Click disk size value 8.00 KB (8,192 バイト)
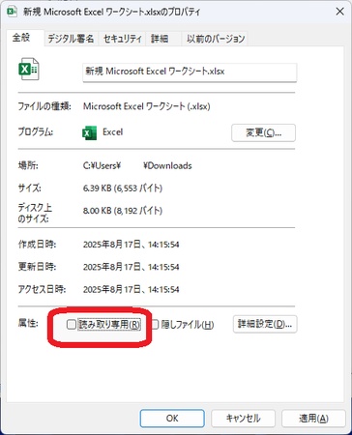This screenshot has height=435, width=352. pos(123,211)
